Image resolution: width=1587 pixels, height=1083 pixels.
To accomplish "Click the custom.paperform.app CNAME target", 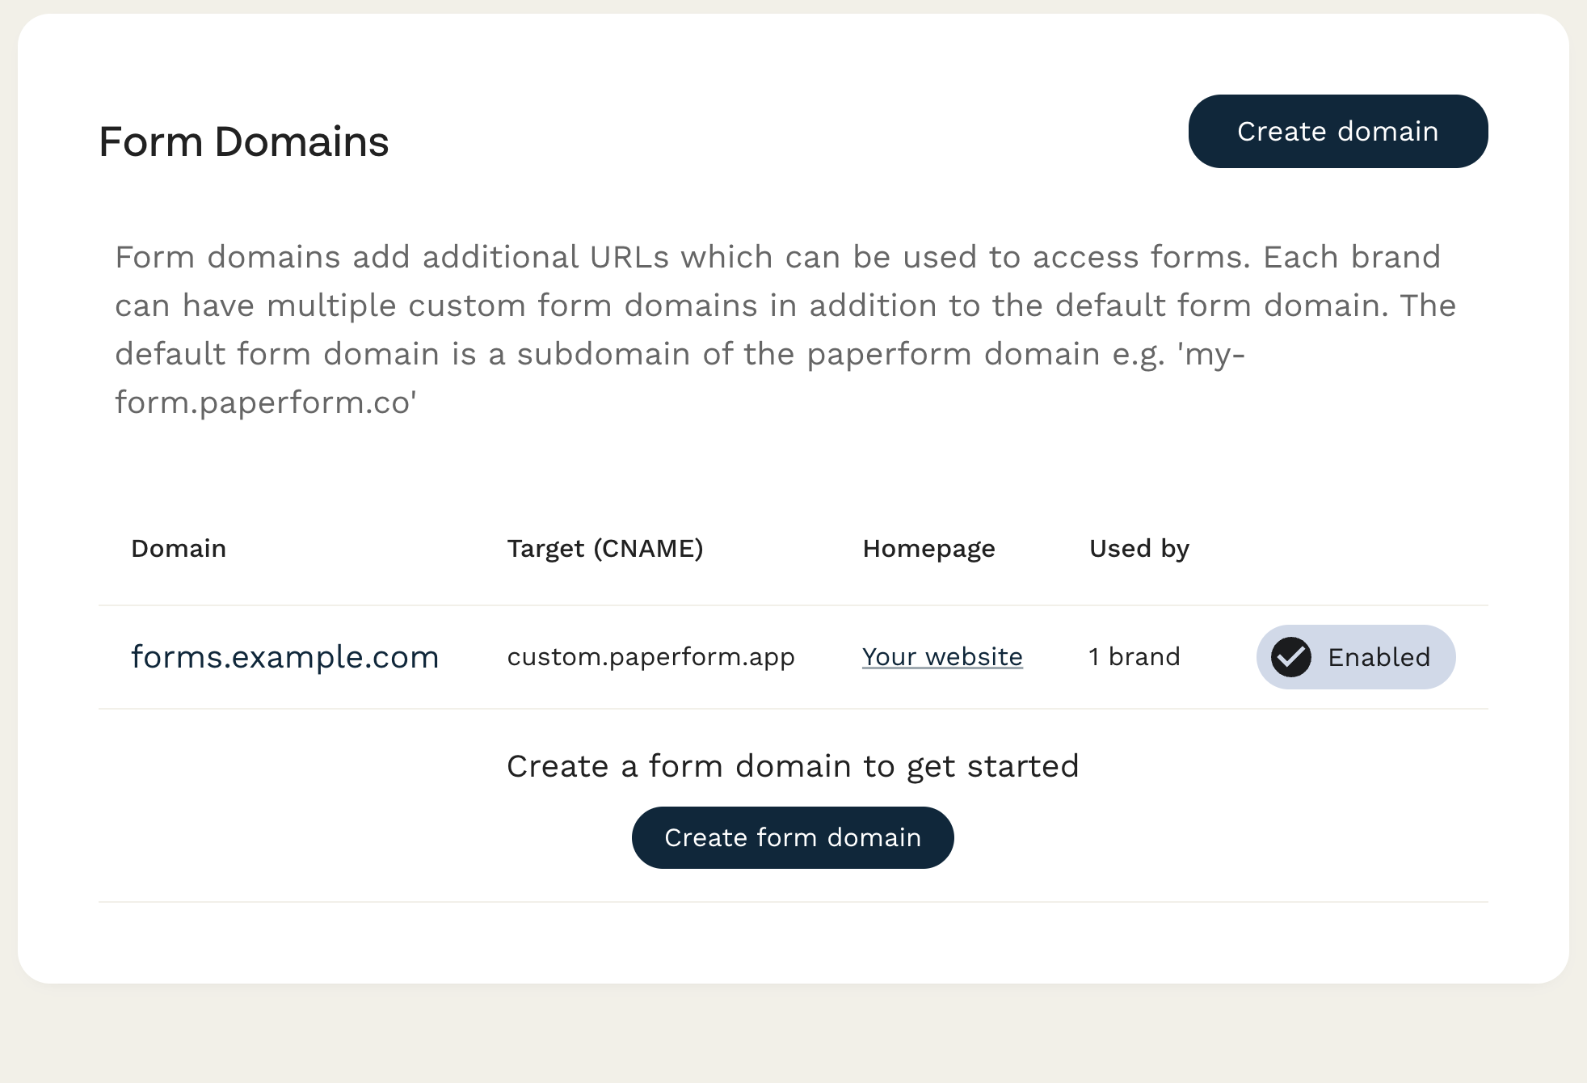I will [650, 656].
